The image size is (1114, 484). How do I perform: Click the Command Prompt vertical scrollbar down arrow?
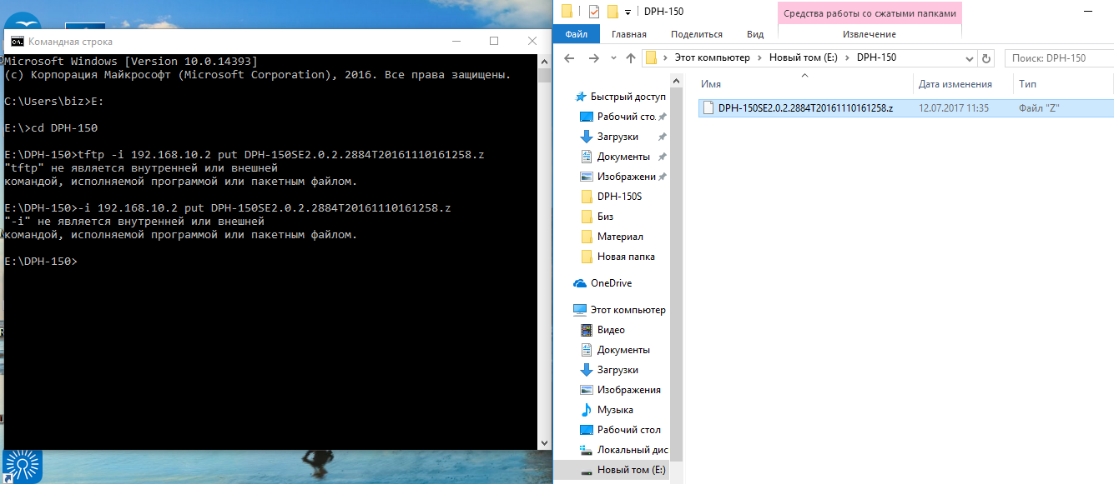pyautogui.click(x=544, y=442)
